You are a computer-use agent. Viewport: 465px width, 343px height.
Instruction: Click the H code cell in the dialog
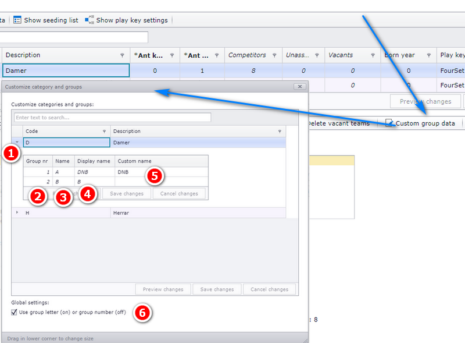(66, 213)
